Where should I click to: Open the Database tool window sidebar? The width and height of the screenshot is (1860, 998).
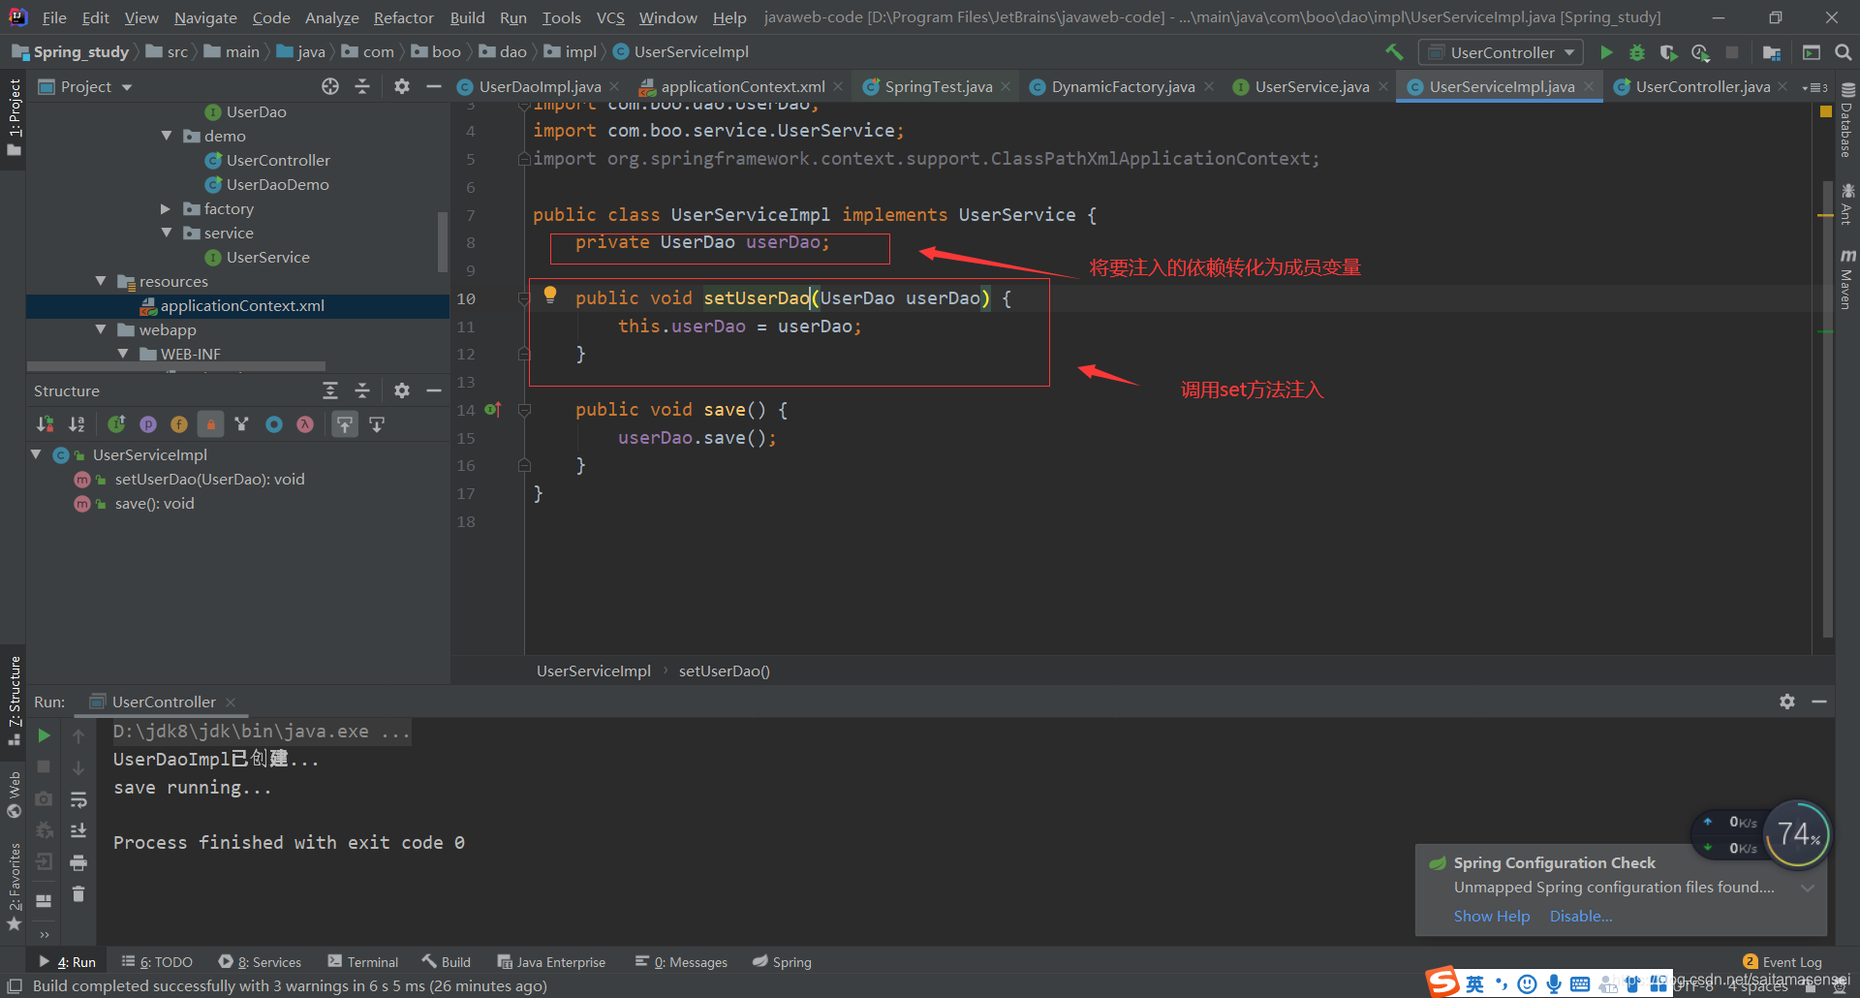click(x=1847, y=121)
